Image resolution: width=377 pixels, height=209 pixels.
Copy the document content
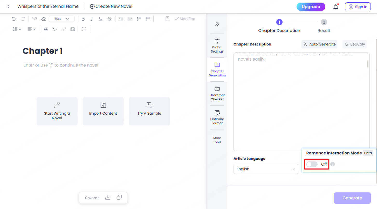pyautogui.click(x=119, y=198)
